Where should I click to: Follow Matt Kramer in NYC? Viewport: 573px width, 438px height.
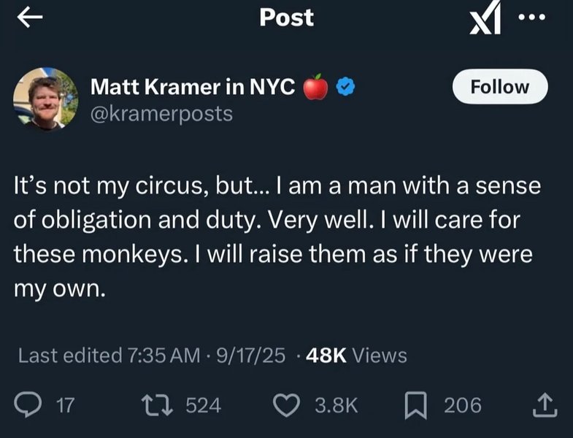500,87
